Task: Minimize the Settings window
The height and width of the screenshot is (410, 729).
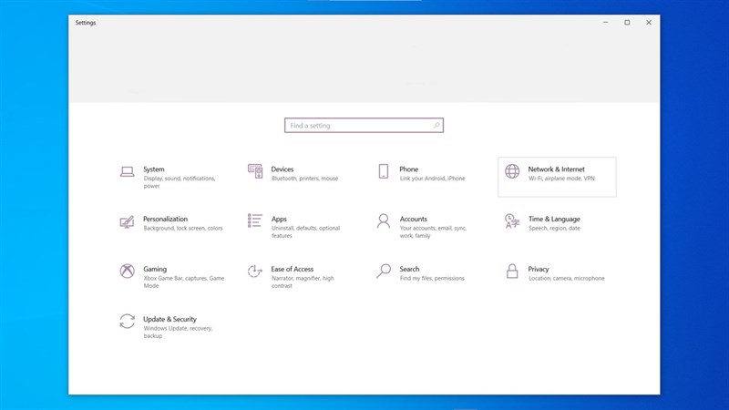Action: click(x=605, y=22)
